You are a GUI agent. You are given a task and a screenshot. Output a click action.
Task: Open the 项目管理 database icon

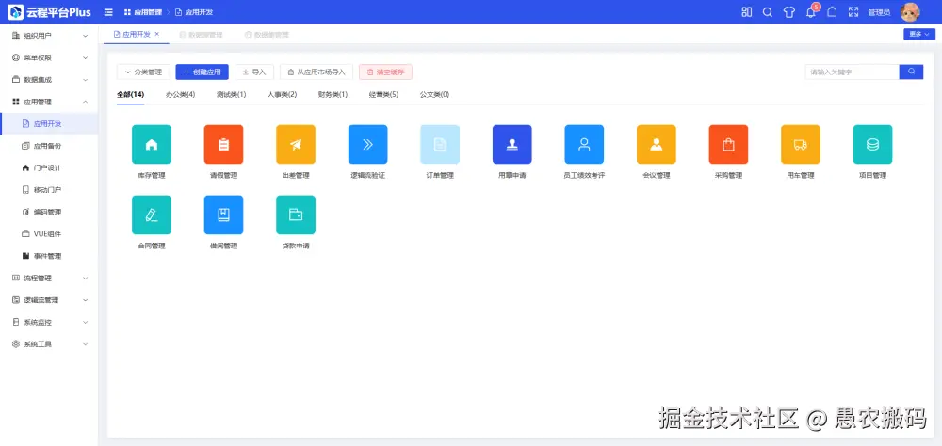(x=872, y=144)
